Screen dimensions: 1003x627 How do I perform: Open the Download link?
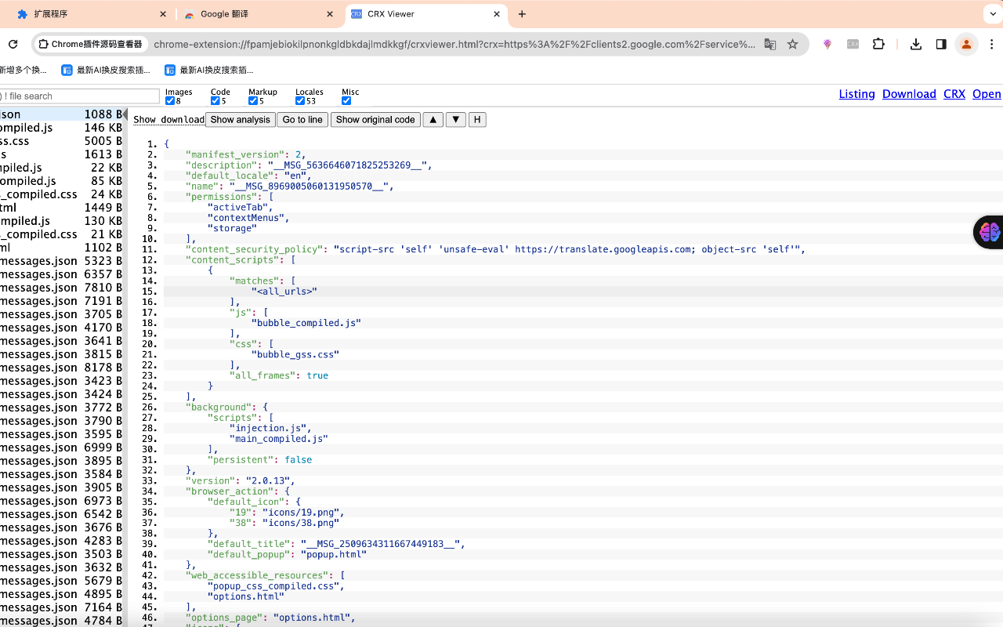909,94
